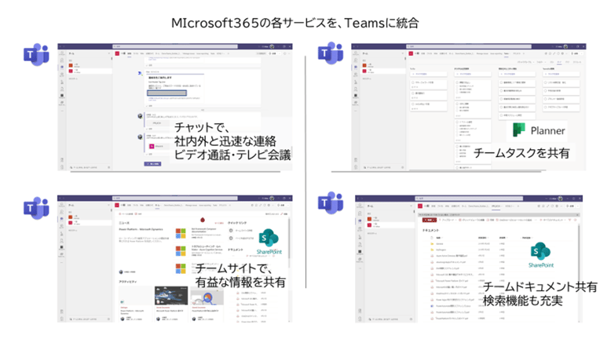
Task: Open the second news Microsoft logo thumbnail
Action: click(181, 250)
